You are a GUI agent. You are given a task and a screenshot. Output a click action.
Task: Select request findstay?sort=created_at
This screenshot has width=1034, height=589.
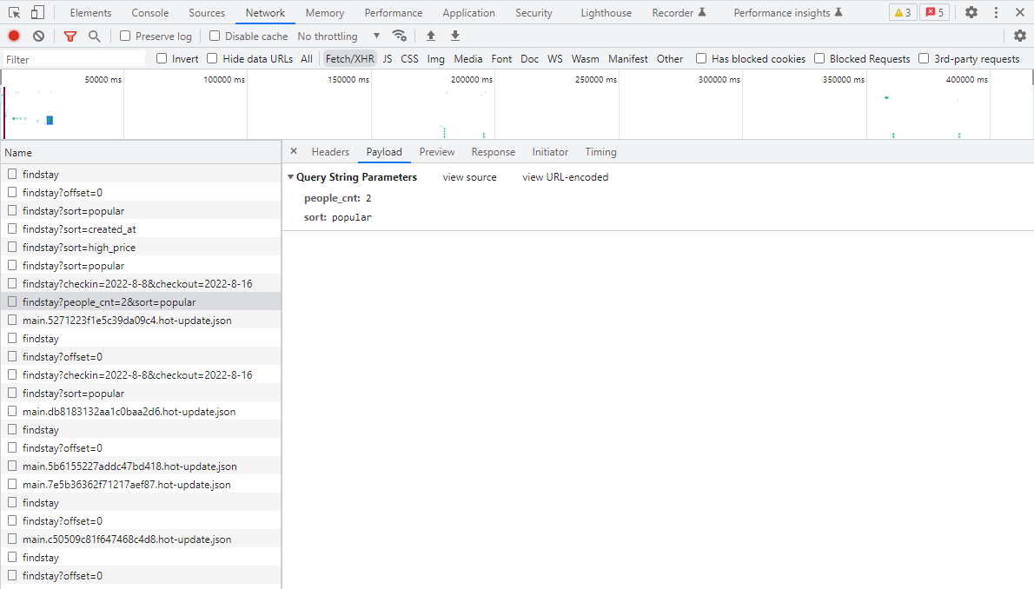tap(141, 228)
